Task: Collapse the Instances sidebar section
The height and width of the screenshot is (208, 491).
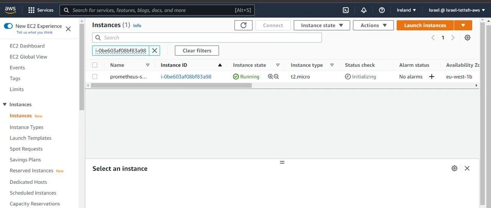Action: click(5, 104)
